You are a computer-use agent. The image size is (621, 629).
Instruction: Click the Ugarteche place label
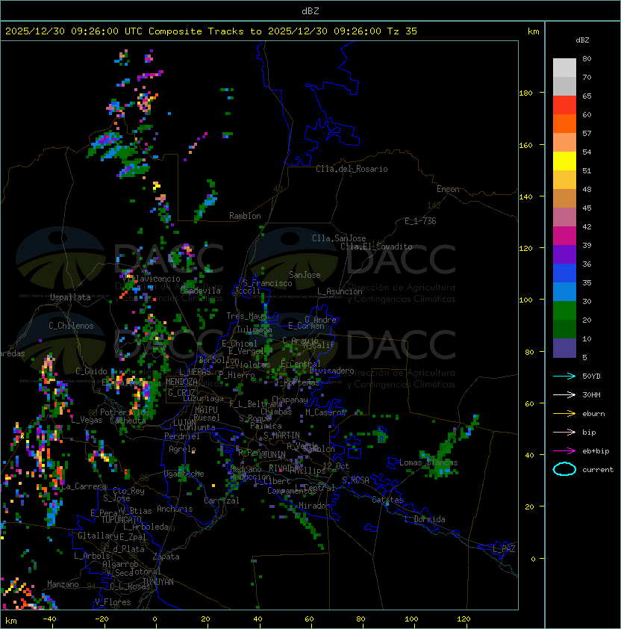[184, 474]
